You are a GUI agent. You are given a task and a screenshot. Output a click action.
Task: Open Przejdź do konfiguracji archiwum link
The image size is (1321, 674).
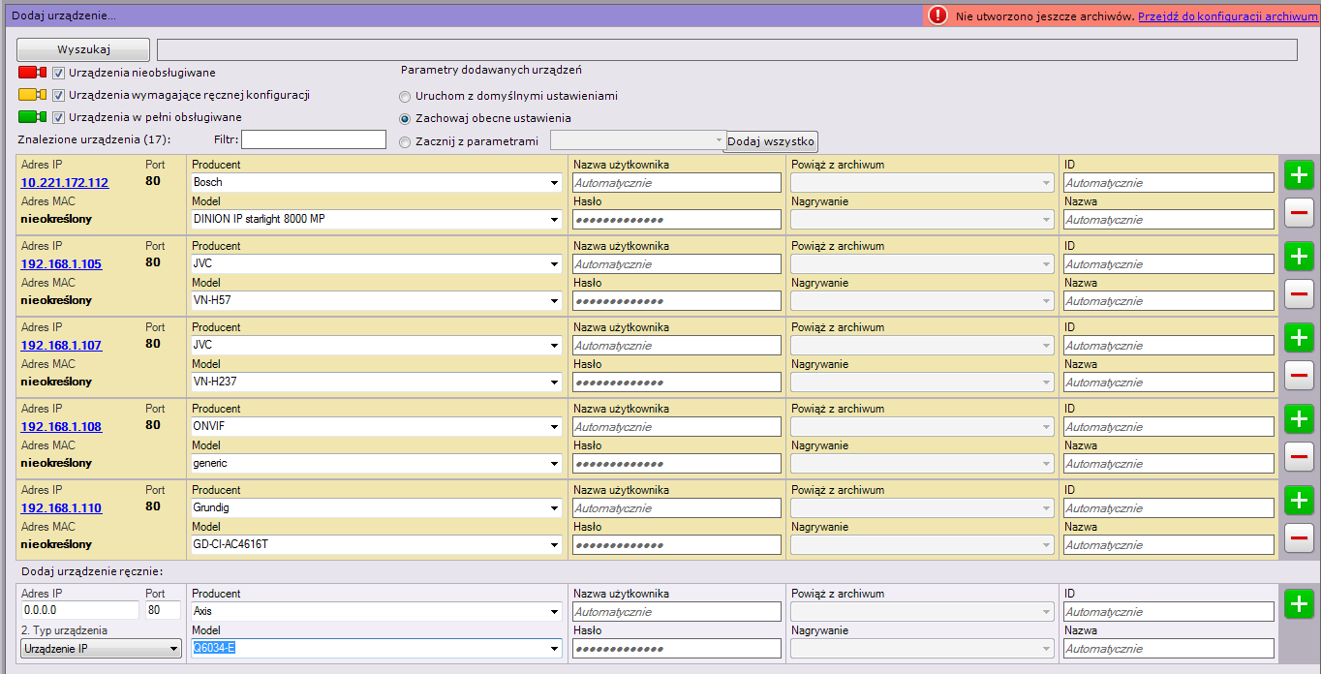tap(1227, 16)
